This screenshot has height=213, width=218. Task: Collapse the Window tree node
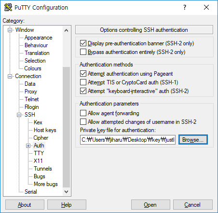[10, 30]
